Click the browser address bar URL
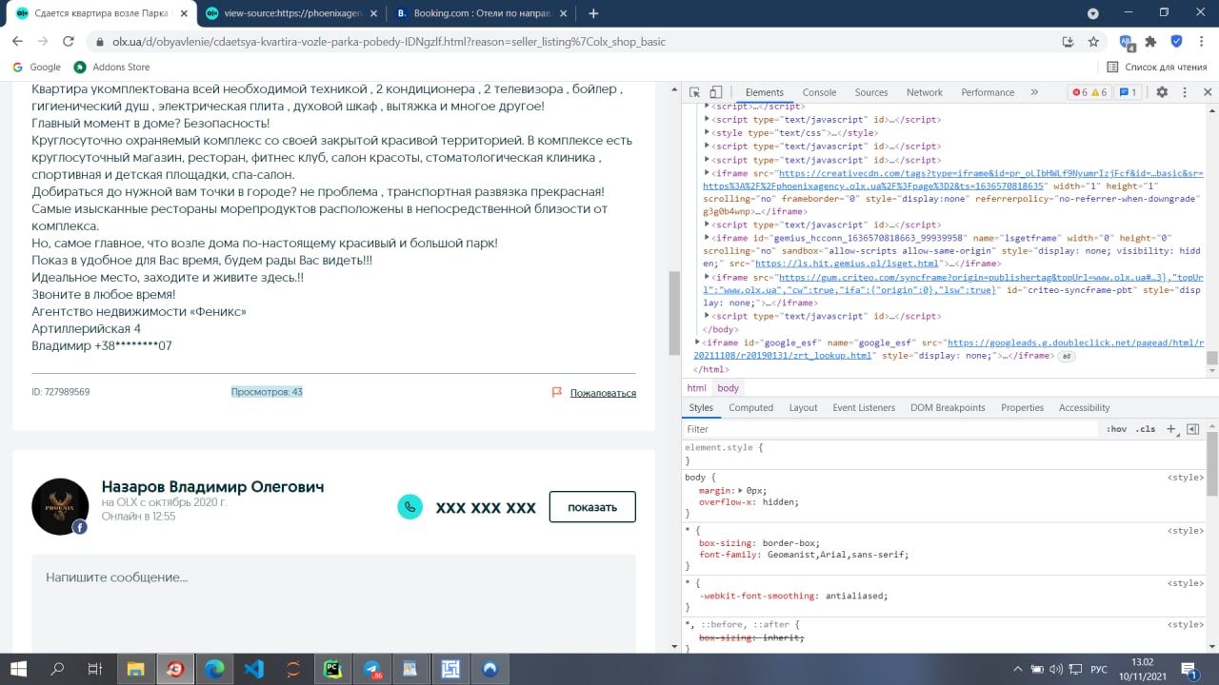The height and width of the screenshot is (685, 1219). (389, 42)
